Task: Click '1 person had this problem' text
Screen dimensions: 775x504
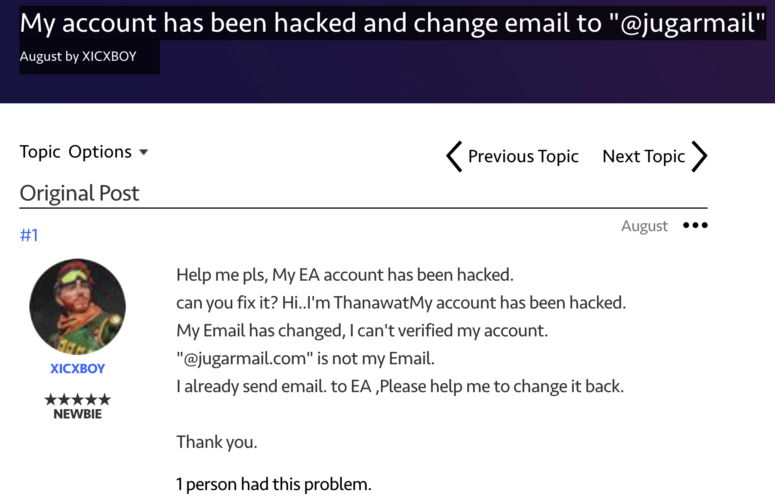Action: (274, 484)
